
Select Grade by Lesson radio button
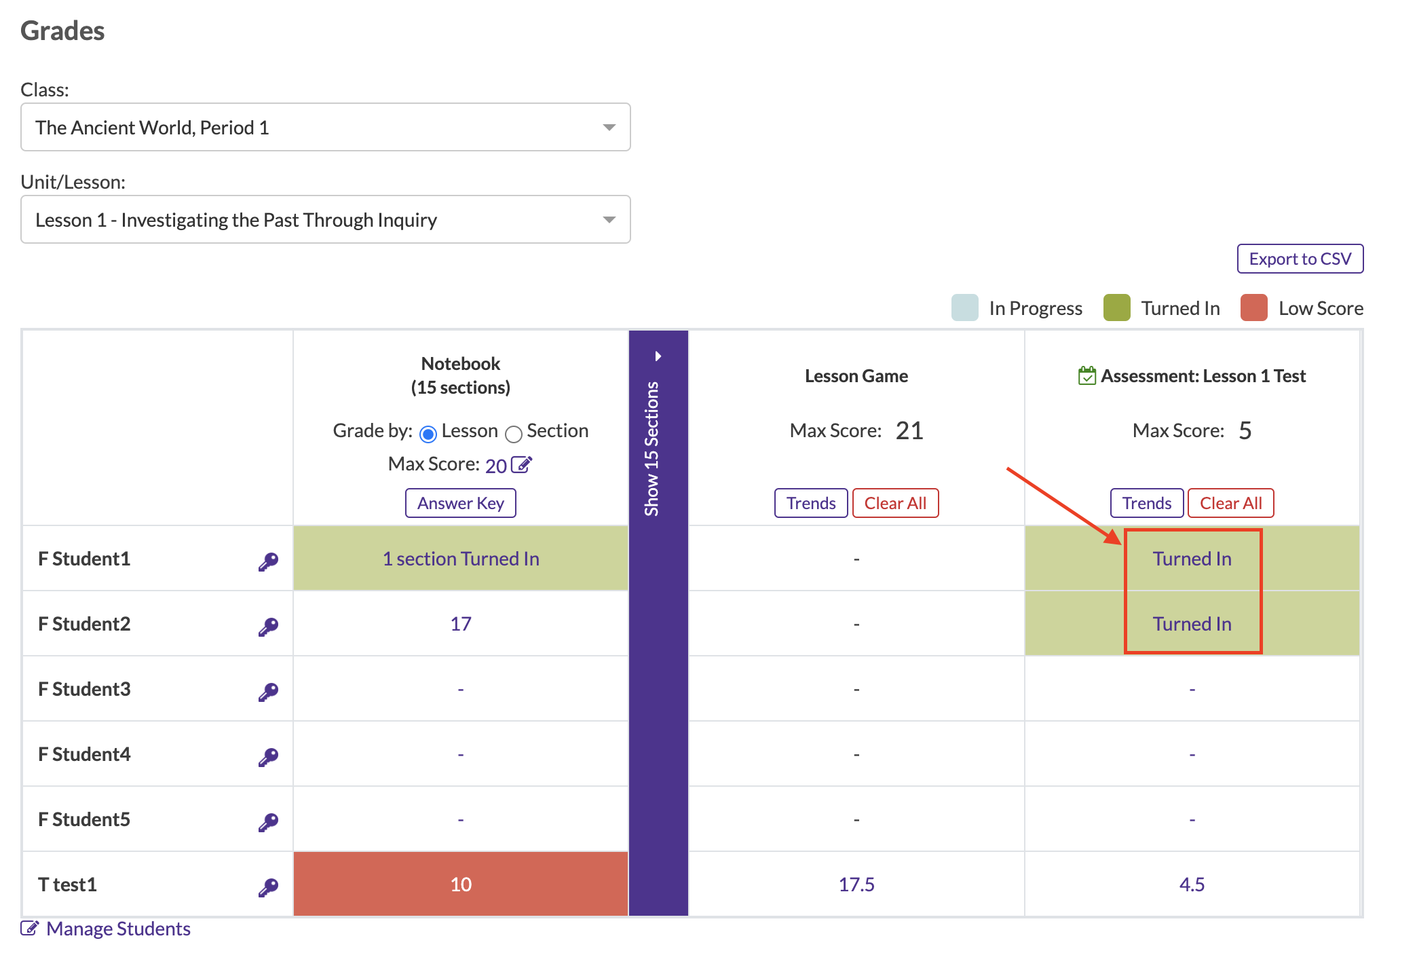(x=428, y=434)
